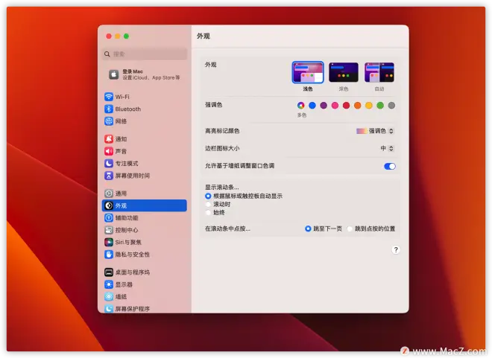Pick the graphite accent color
Image resolution: width=492 pixels, height=358 pixels.
(391, 106)
